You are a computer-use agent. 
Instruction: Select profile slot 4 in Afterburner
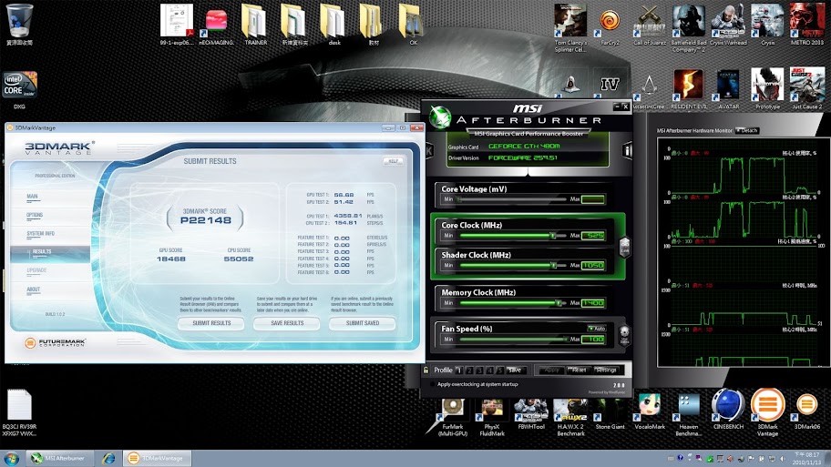pyautogui.click(x=489, y=371)
